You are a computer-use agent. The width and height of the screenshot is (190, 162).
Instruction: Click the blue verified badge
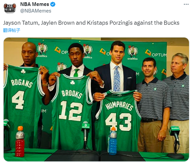[53, 4]
